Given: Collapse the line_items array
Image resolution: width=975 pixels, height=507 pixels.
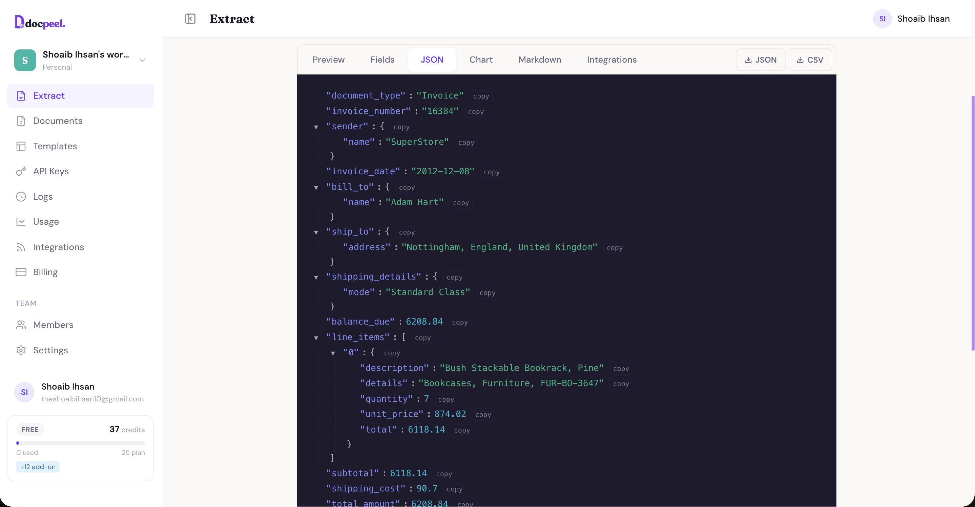Looking at the screenshot, I should point(316,338).
